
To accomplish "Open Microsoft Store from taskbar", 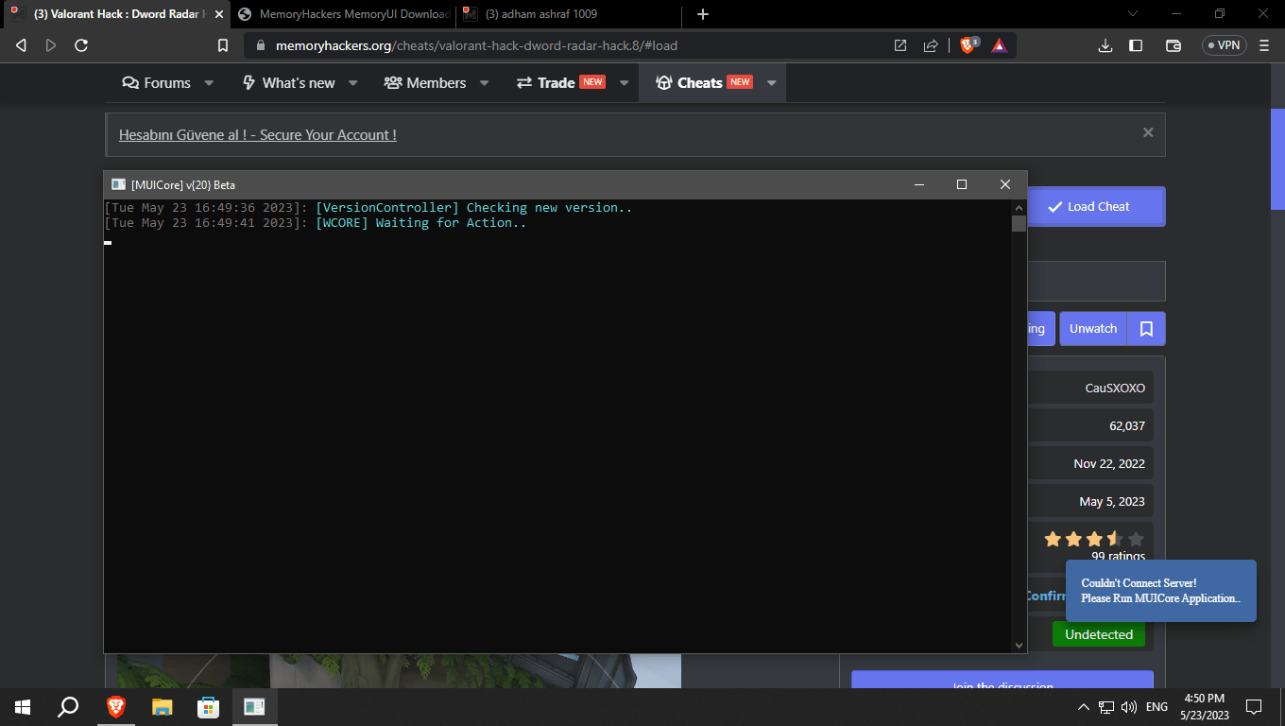I will click(x=208, y=707).
